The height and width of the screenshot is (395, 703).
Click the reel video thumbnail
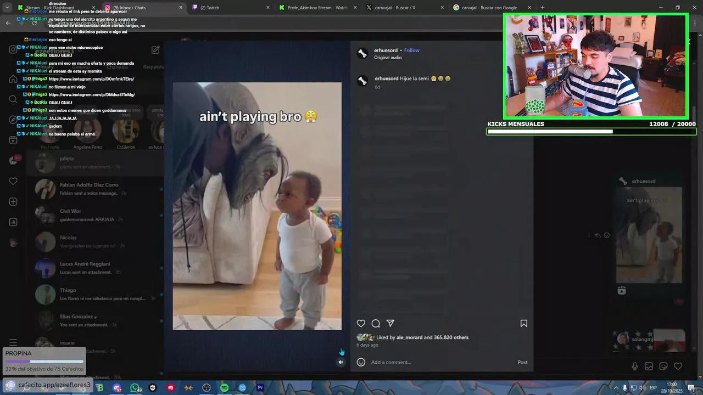pyautogui.click(x=257, y=206)
